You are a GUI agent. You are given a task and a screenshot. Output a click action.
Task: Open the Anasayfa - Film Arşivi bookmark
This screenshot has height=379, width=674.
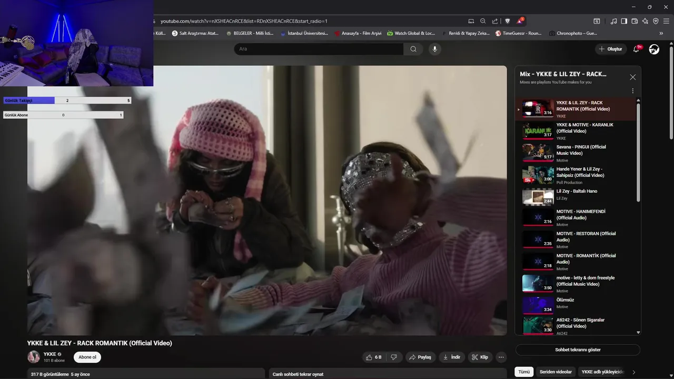358,33
